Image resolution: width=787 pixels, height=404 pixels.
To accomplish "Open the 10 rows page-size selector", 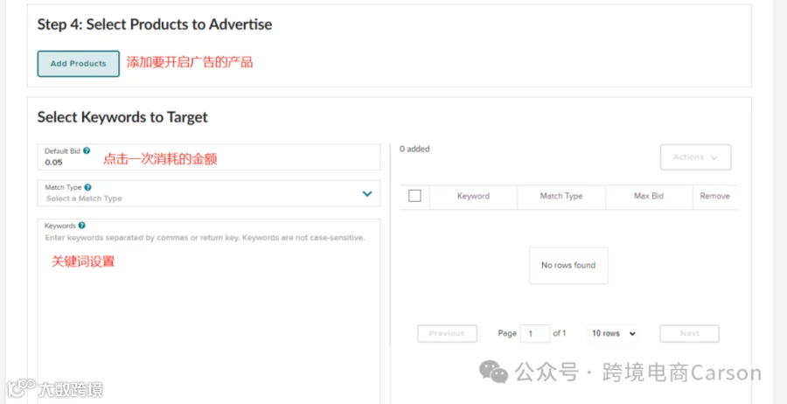I will point(612,333).
